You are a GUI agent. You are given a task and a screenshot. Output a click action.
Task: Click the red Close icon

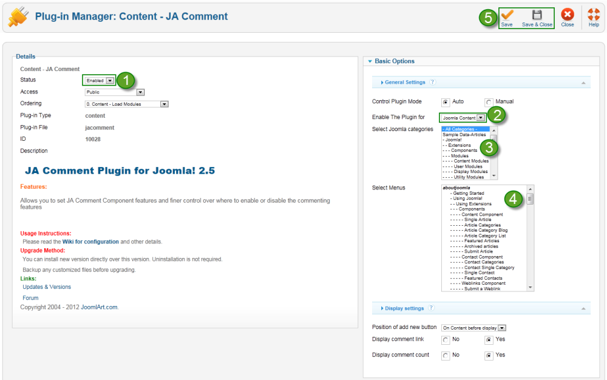pos(568,15)
